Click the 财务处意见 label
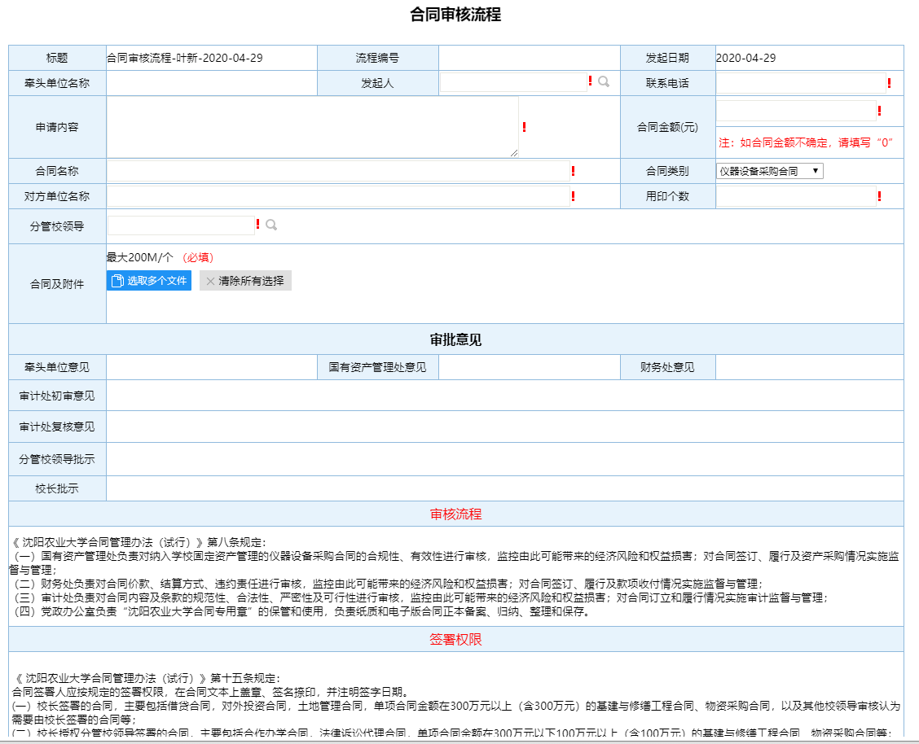Screen dimensions: 919x744 (667, 367)
